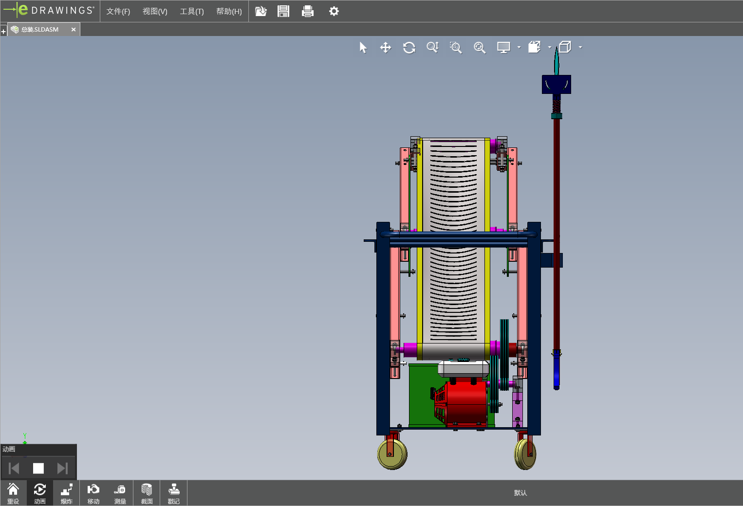Expand the display settings dropdown arrow
This screenshot has width=743, height=506.
[x=519, y=48]
